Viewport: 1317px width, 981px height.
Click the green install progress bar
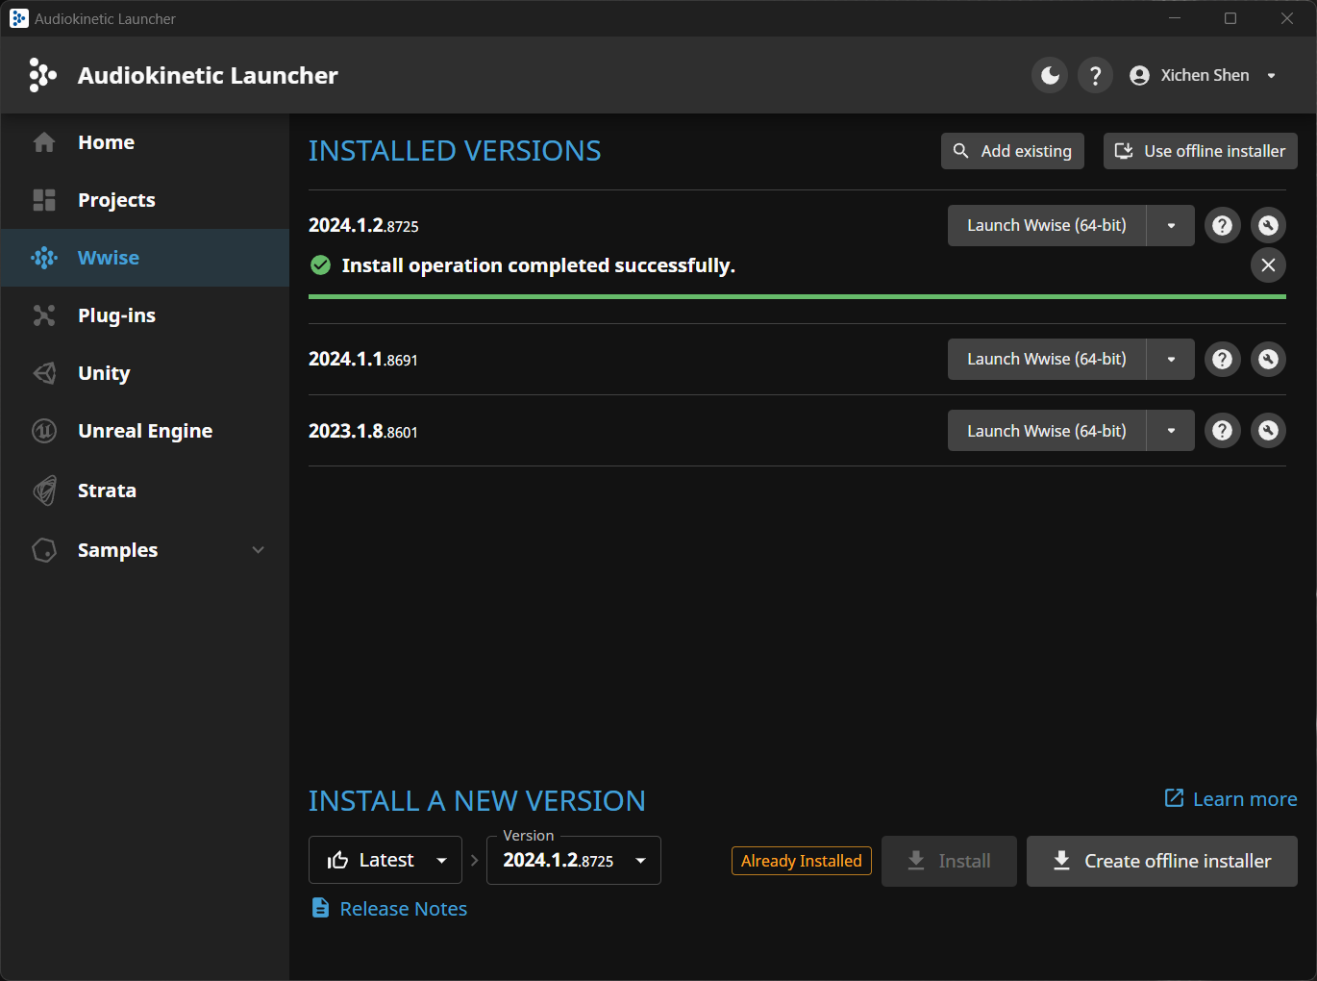pyautogui.click(x=797, y=297)
